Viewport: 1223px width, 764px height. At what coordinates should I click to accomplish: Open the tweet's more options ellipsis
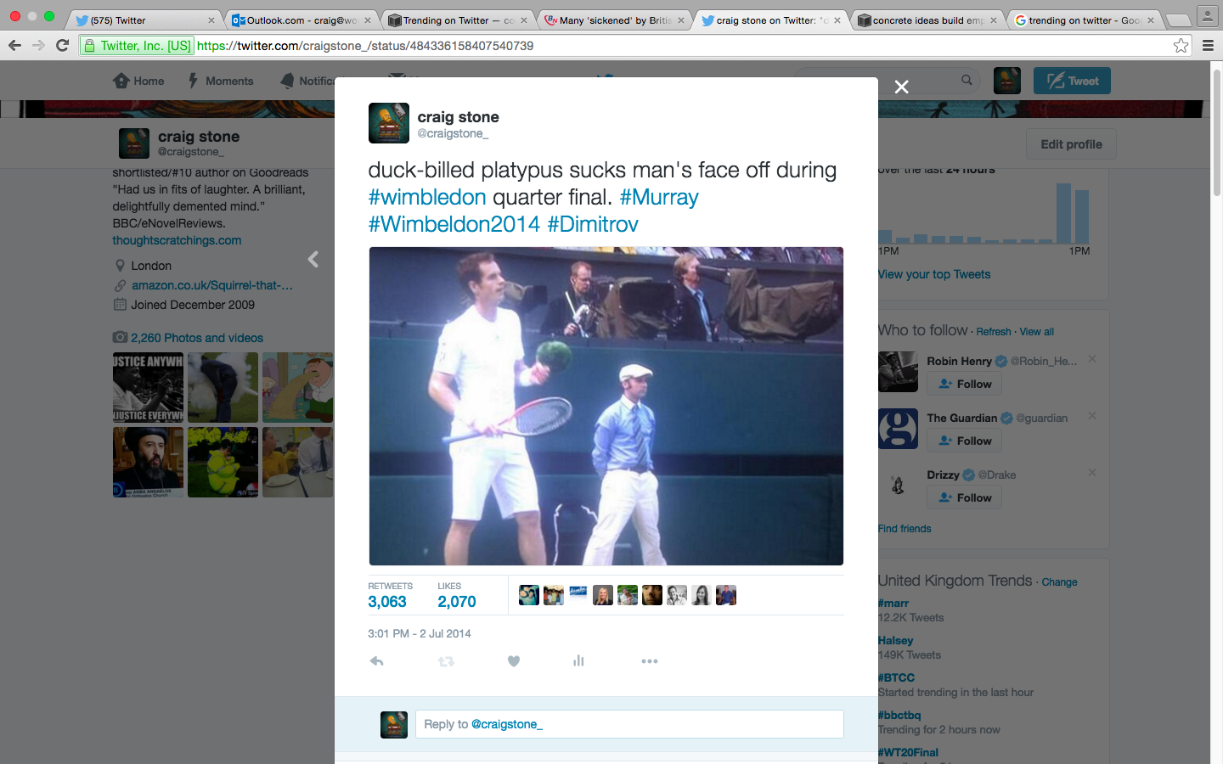[650, 661]
